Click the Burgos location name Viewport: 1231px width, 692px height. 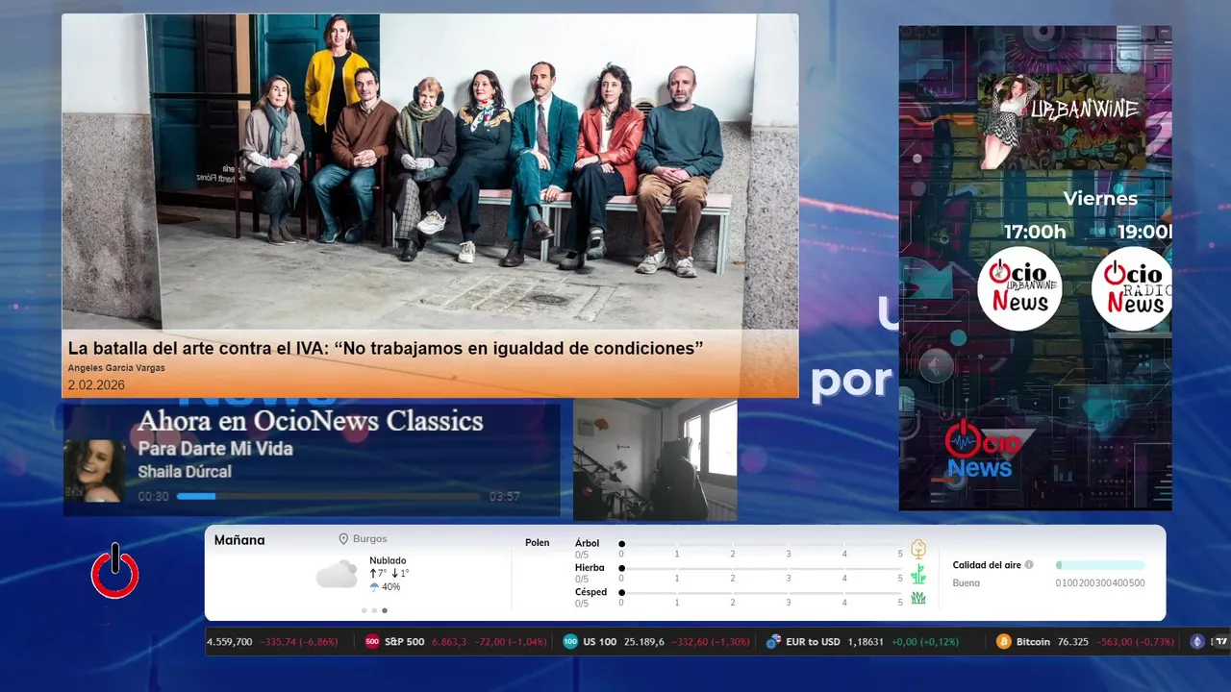(x=369, y=540)
